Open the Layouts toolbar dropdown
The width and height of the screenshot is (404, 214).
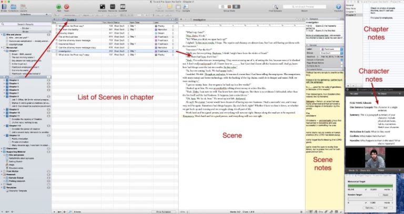click(x=23, y=7)
